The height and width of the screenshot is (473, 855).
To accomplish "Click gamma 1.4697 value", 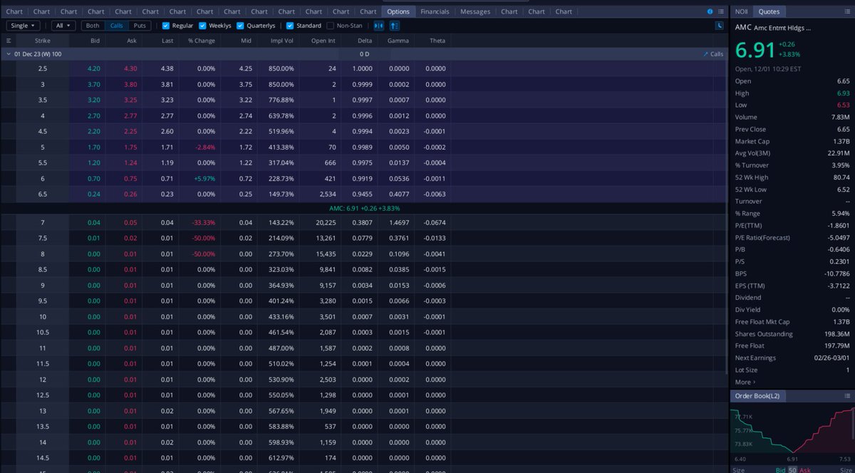I will 398,223.
